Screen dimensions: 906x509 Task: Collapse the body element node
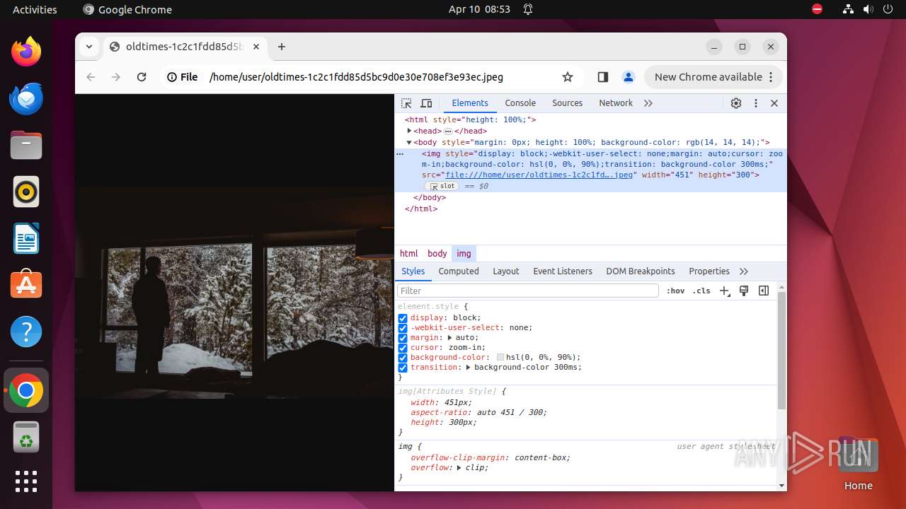point(409,142)
